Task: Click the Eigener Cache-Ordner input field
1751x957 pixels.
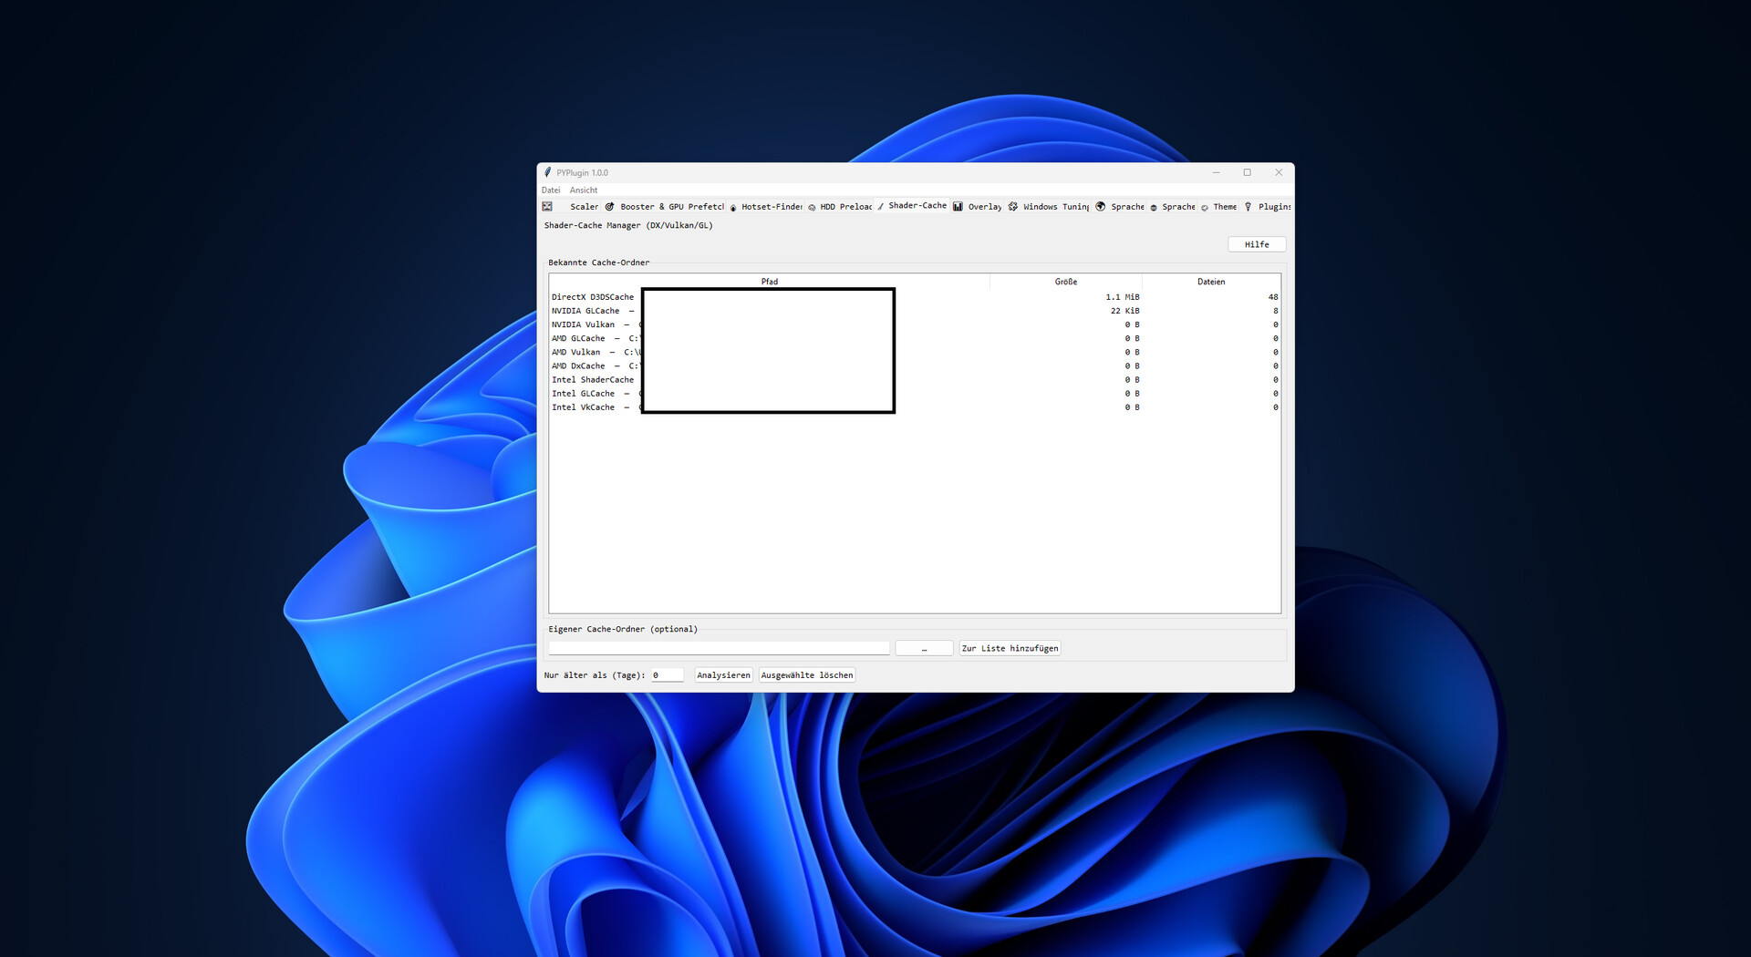Action: point(719,647)
